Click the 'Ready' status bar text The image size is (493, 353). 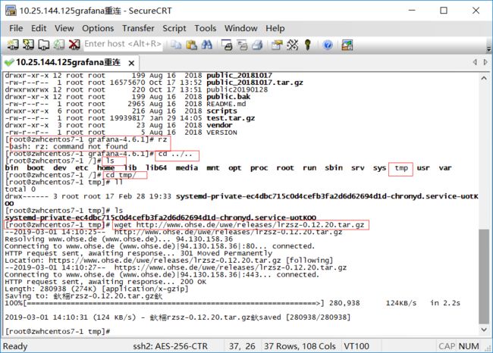[x=15, y=346]
